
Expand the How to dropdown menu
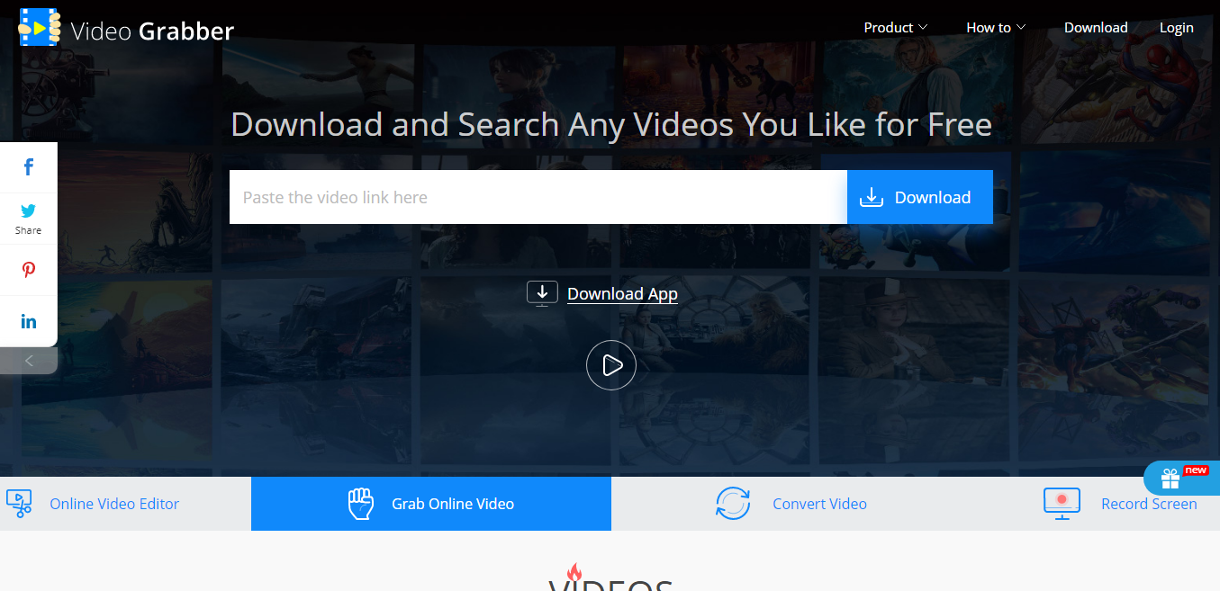(x=996, y=28)
